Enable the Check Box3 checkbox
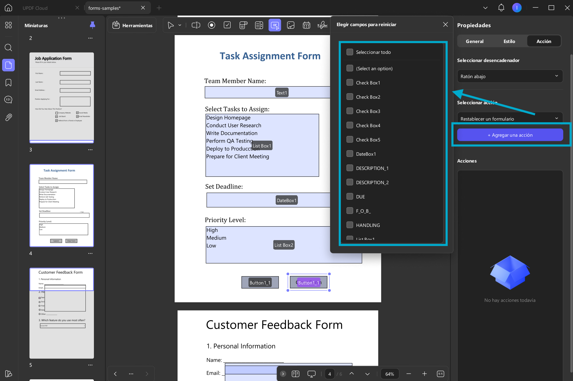Image resolution: width=573 pixels, height=381 pixels. click(x=350, y=111)
